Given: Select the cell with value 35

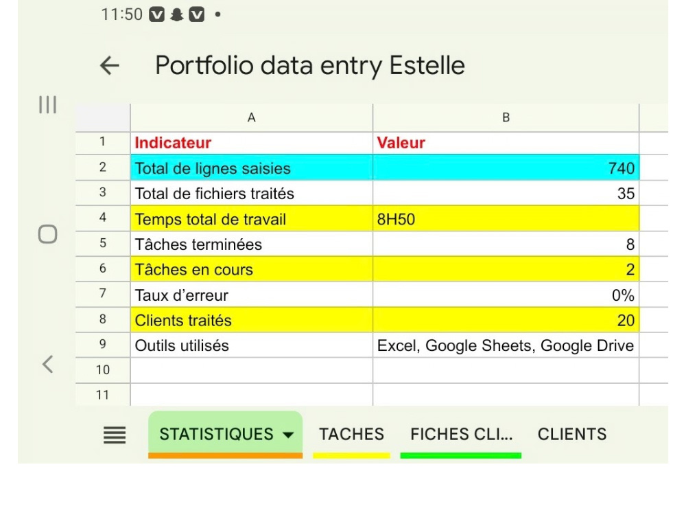Looking at the screenshot, I should point(506,193).
